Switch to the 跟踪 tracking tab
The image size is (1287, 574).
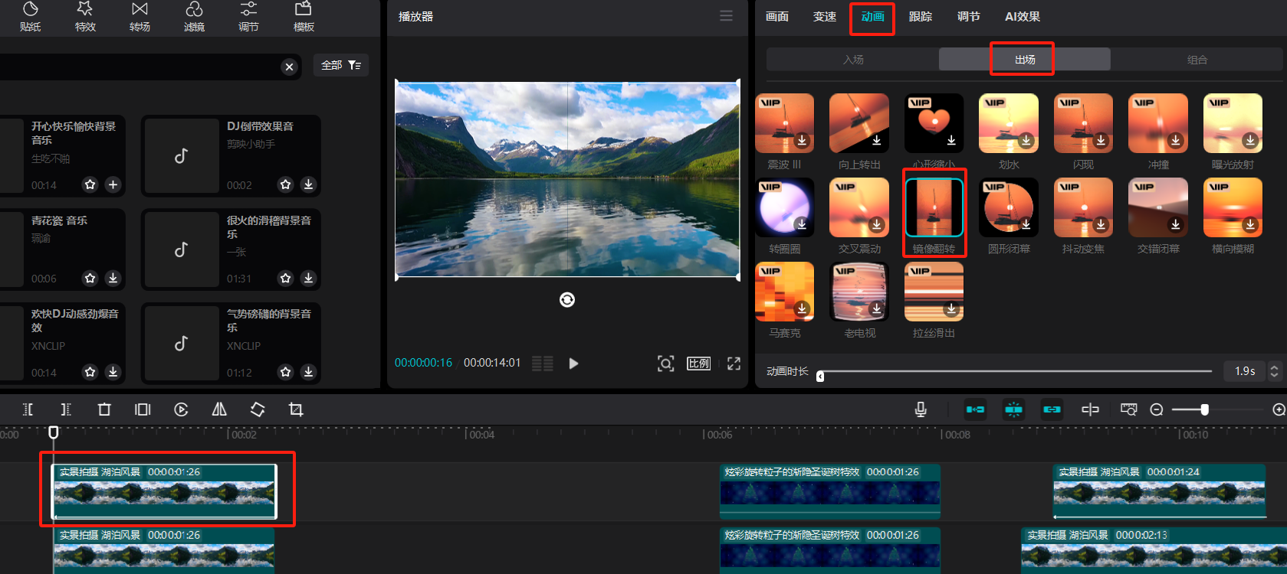click(921, 17)
